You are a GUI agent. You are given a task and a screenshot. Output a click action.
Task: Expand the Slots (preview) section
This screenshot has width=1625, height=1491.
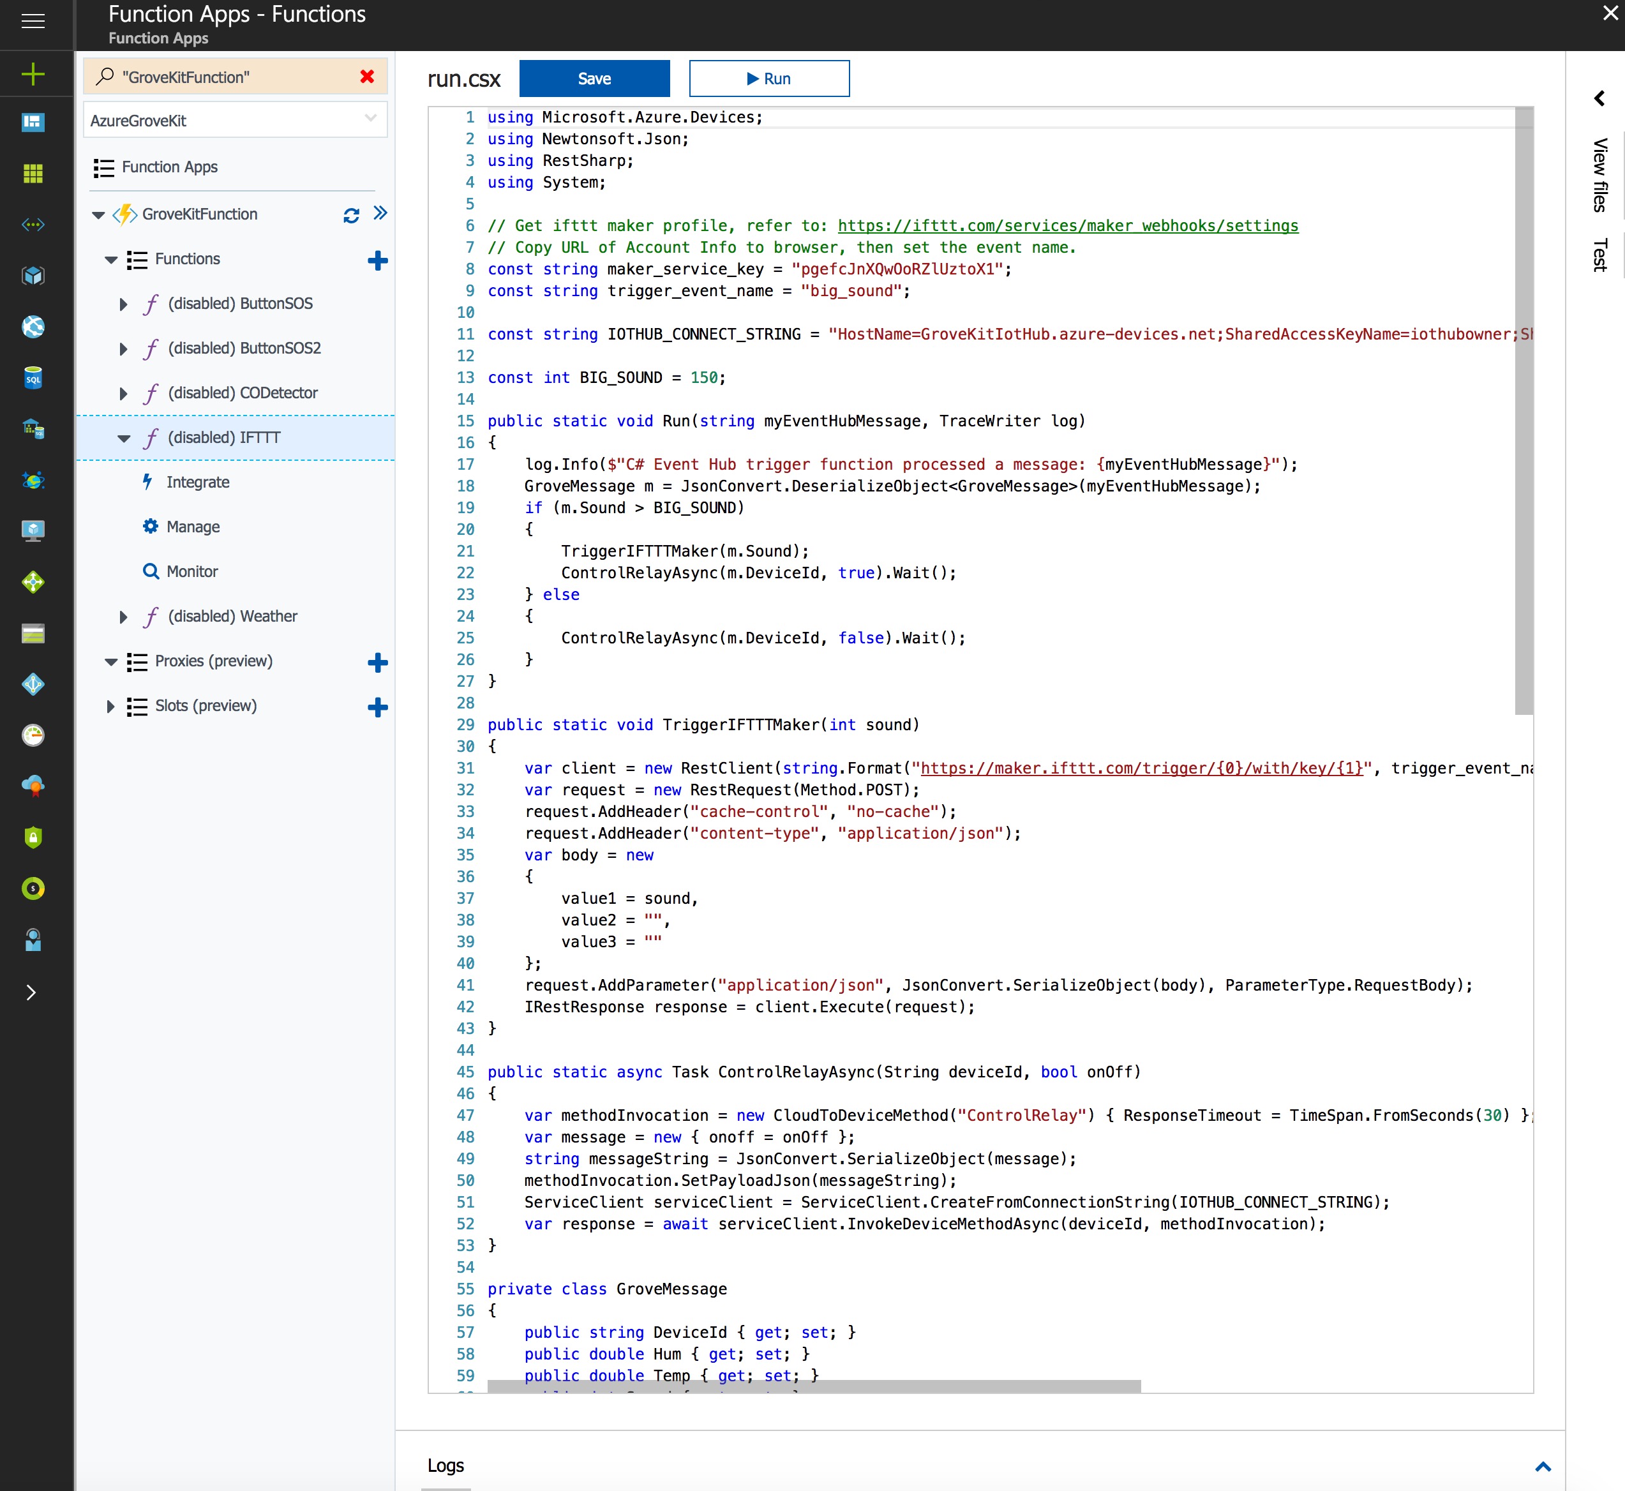click(x=110, y=707)
